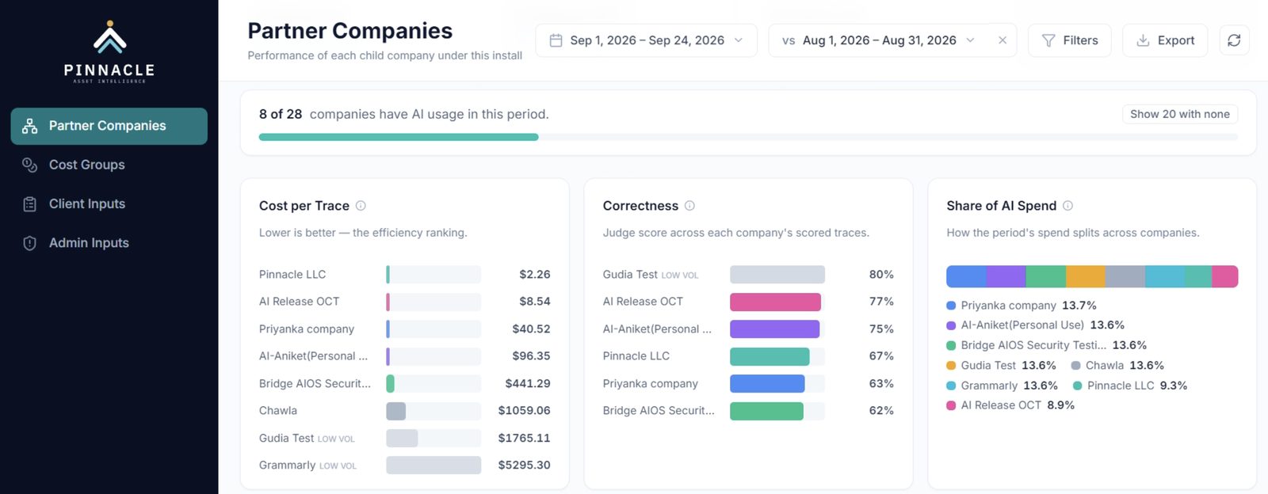
Task: Expand the Aug 1 – Aug 31 comparison dropdown
Action: click(879, 40)
